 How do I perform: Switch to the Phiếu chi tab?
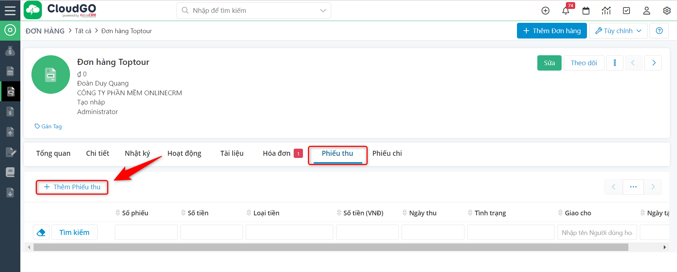[387, 153]
